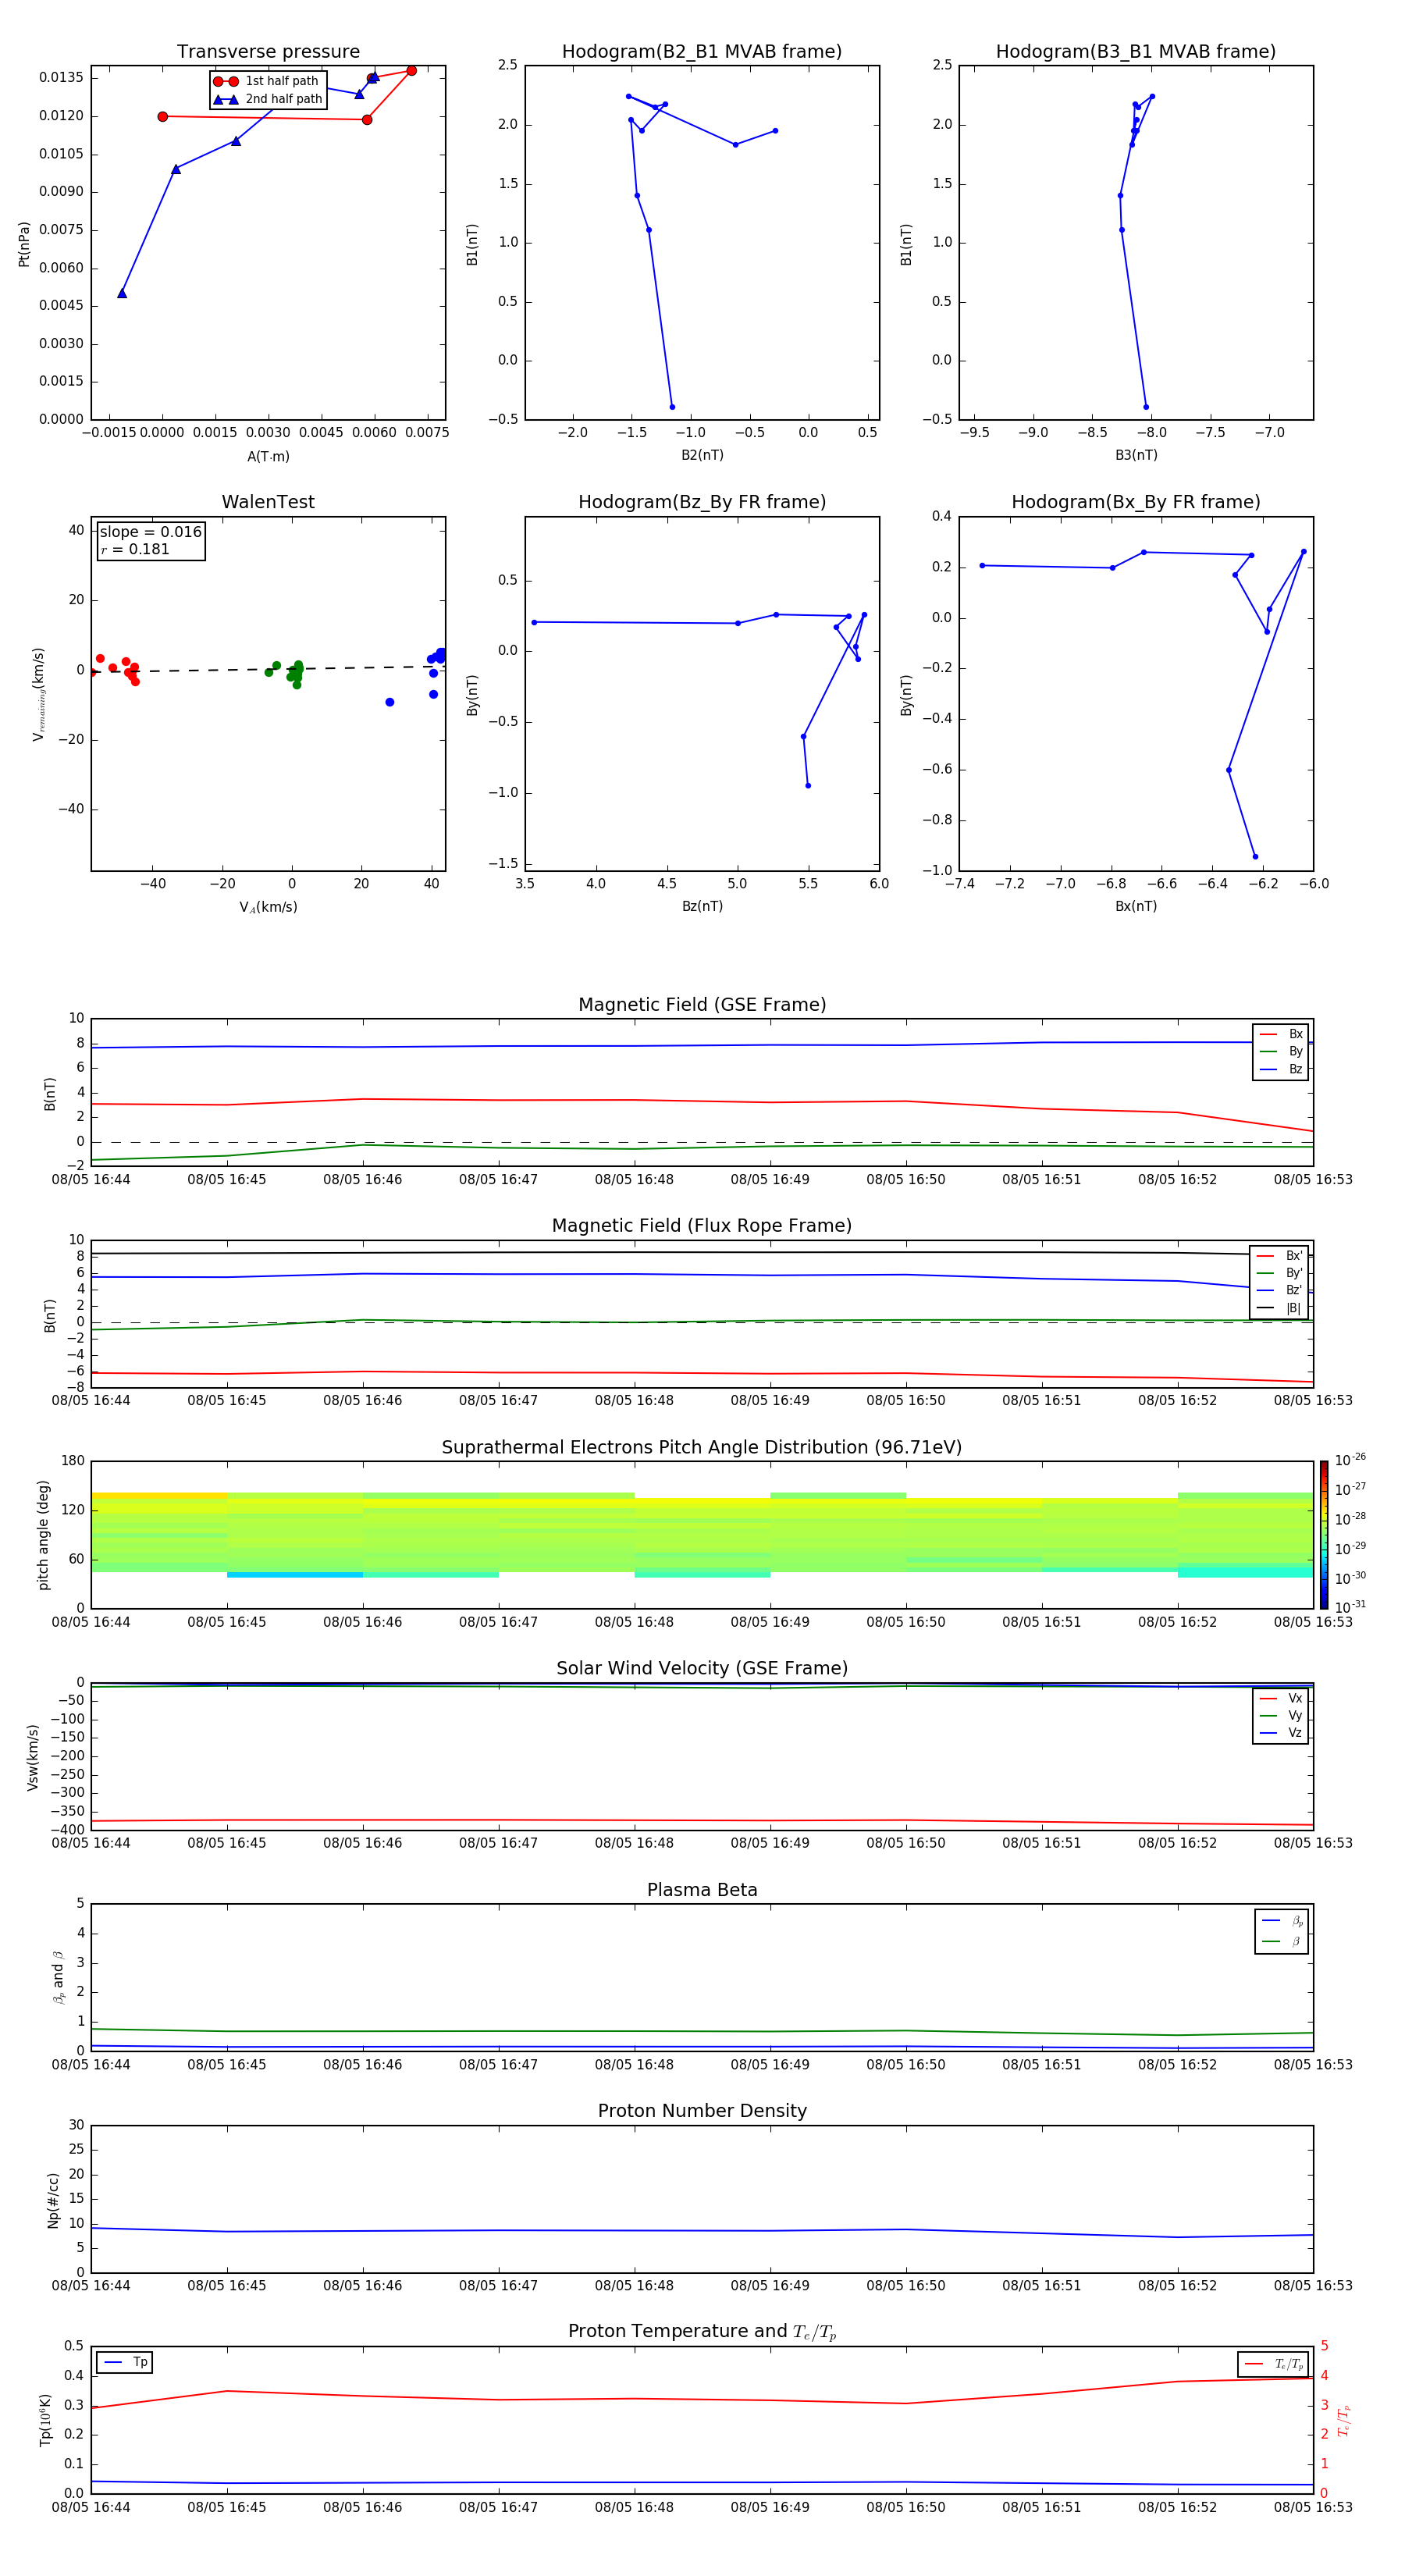Screen dimensions: 1405x2576
Task: Click the "Np(#/cc)" y-axis label
Action: tap(53, 2200)
